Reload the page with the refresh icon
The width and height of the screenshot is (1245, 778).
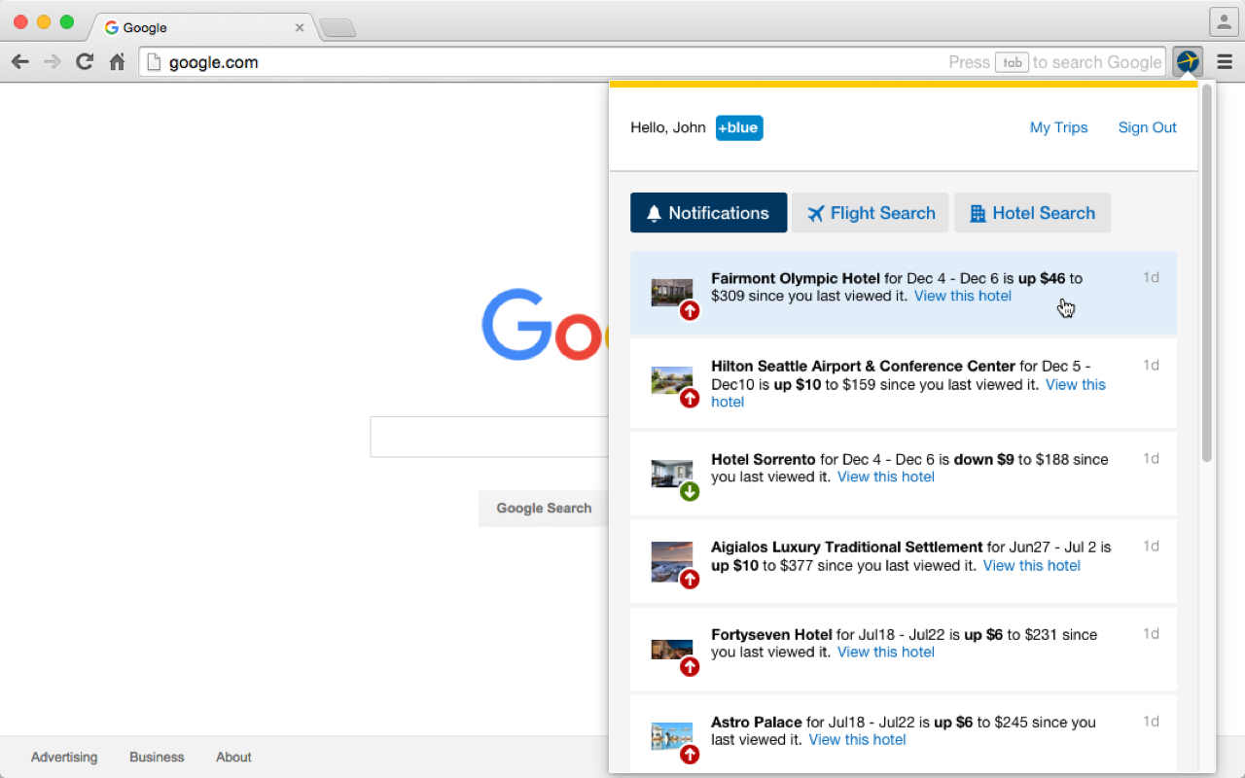(85, 62)
